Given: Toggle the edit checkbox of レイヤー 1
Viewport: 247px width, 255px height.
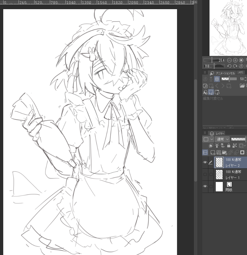Looking at the screenshot, I should pyautogui.click(x=211, y=174).
